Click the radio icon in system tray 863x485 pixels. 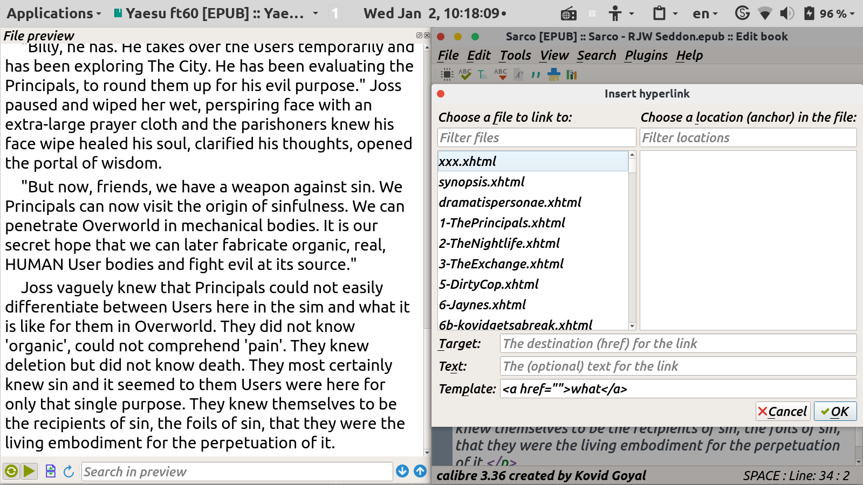tap(569, 13)
